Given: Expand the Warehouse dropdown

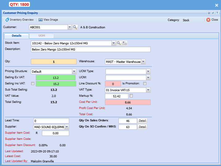Looking at the screenshot, I should pyautogui.click(x=143, y=62).
